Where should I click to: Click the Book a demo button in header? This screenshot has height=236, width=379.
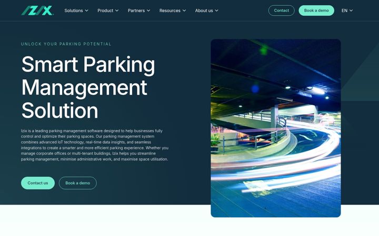[x=316, y=10]
